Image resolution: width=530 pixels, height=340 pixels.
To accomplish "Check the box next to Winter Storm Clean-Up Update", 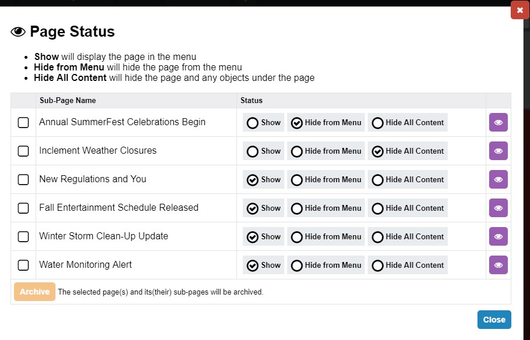I will pyautogui.click(x=23, y=236).
